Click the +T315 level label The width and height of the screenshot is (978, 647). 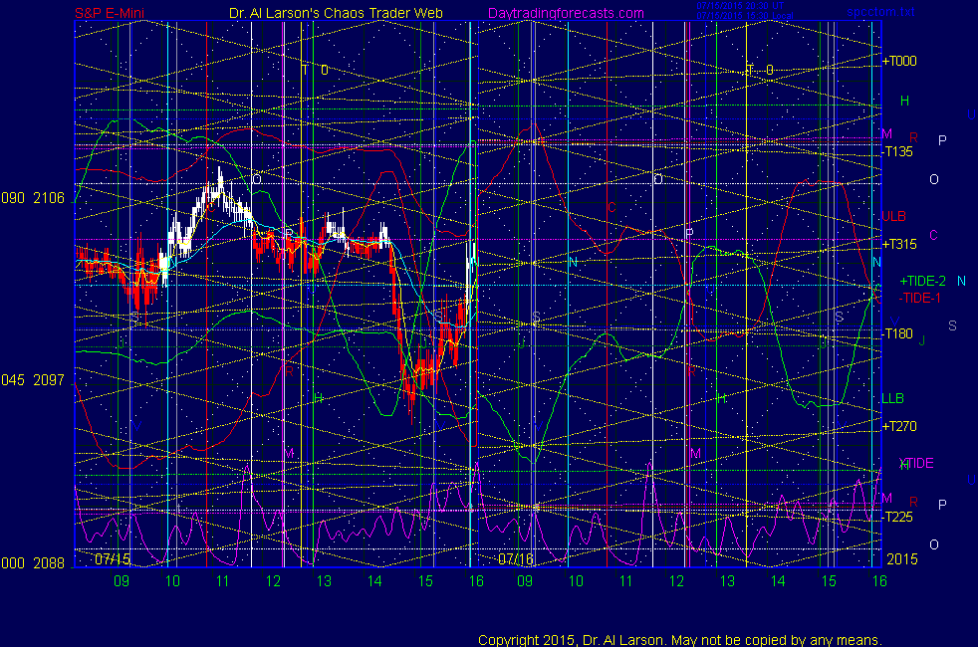pos(899,244)
